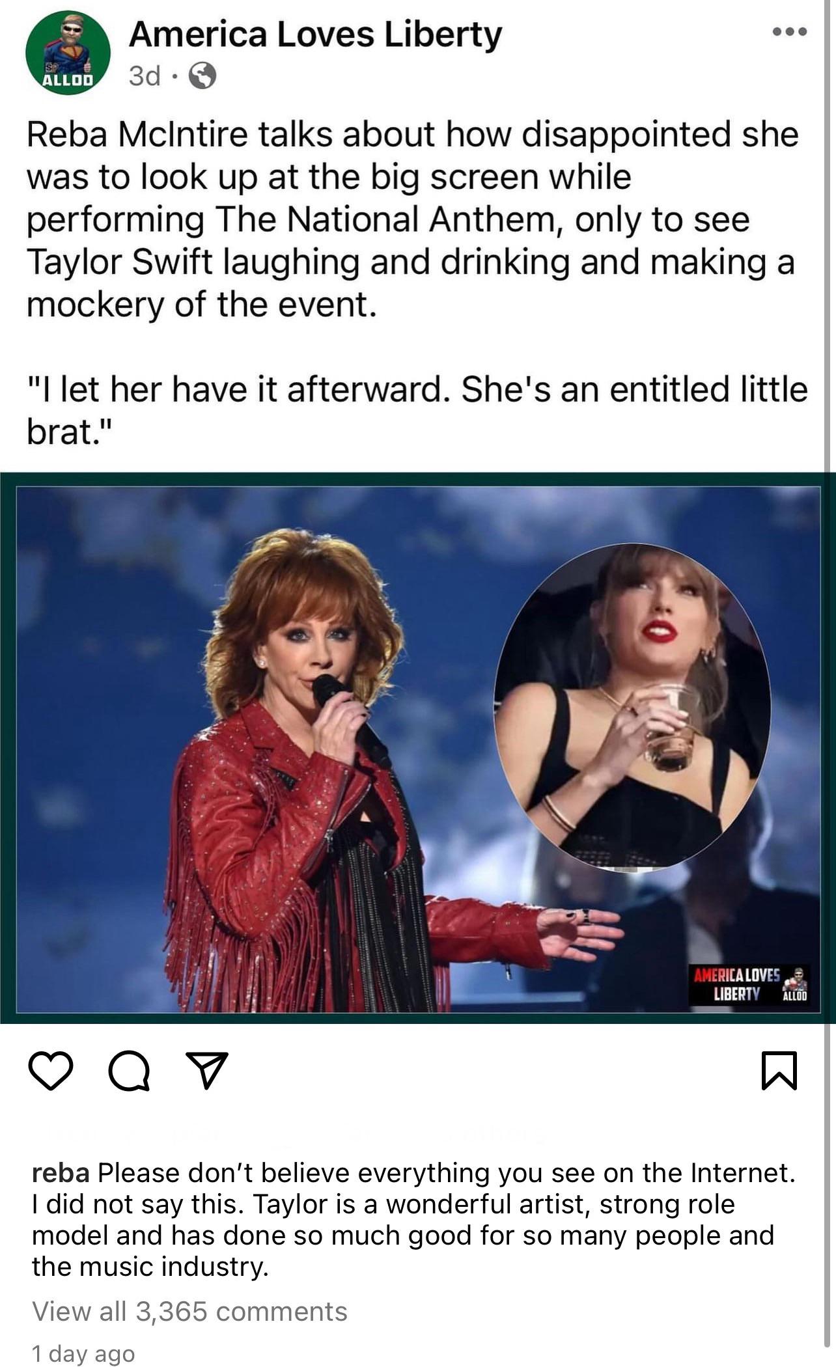This screenshot has height=1367, width=836.
Task: Tap the oval inset photo of the woman holding a glass
Action: coord(632,706)
